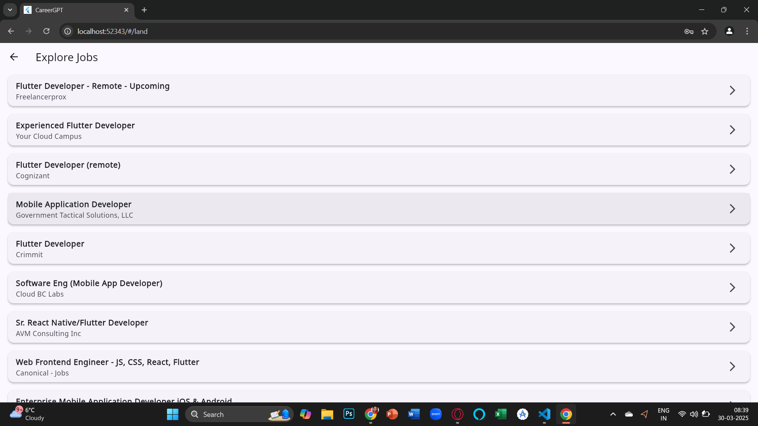The image size is (758, 426).
Task: Bookmark this page with the star icon
Action: tap(705, 31)
